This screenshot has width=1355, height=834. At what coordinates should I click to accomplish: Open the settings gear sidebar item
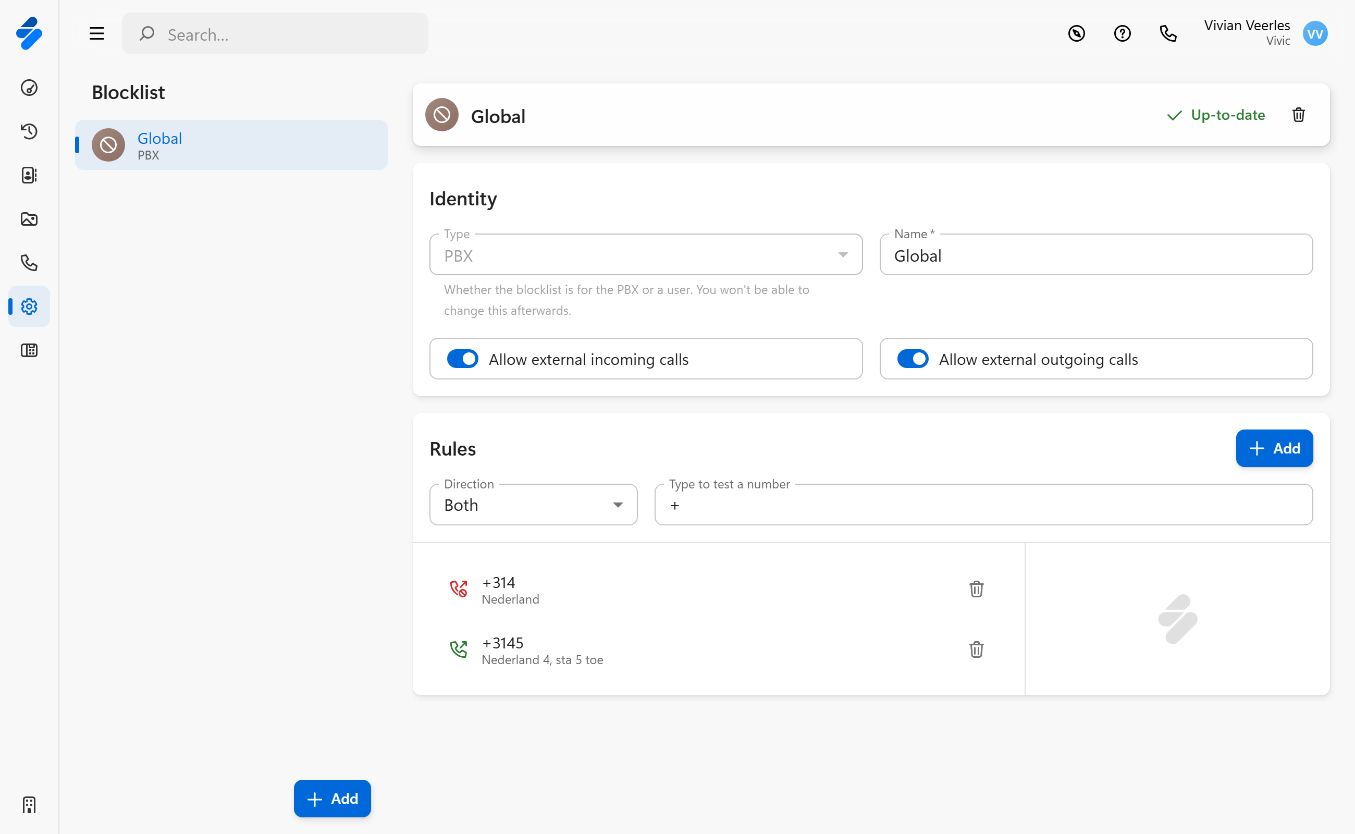[x=29, y=306]
